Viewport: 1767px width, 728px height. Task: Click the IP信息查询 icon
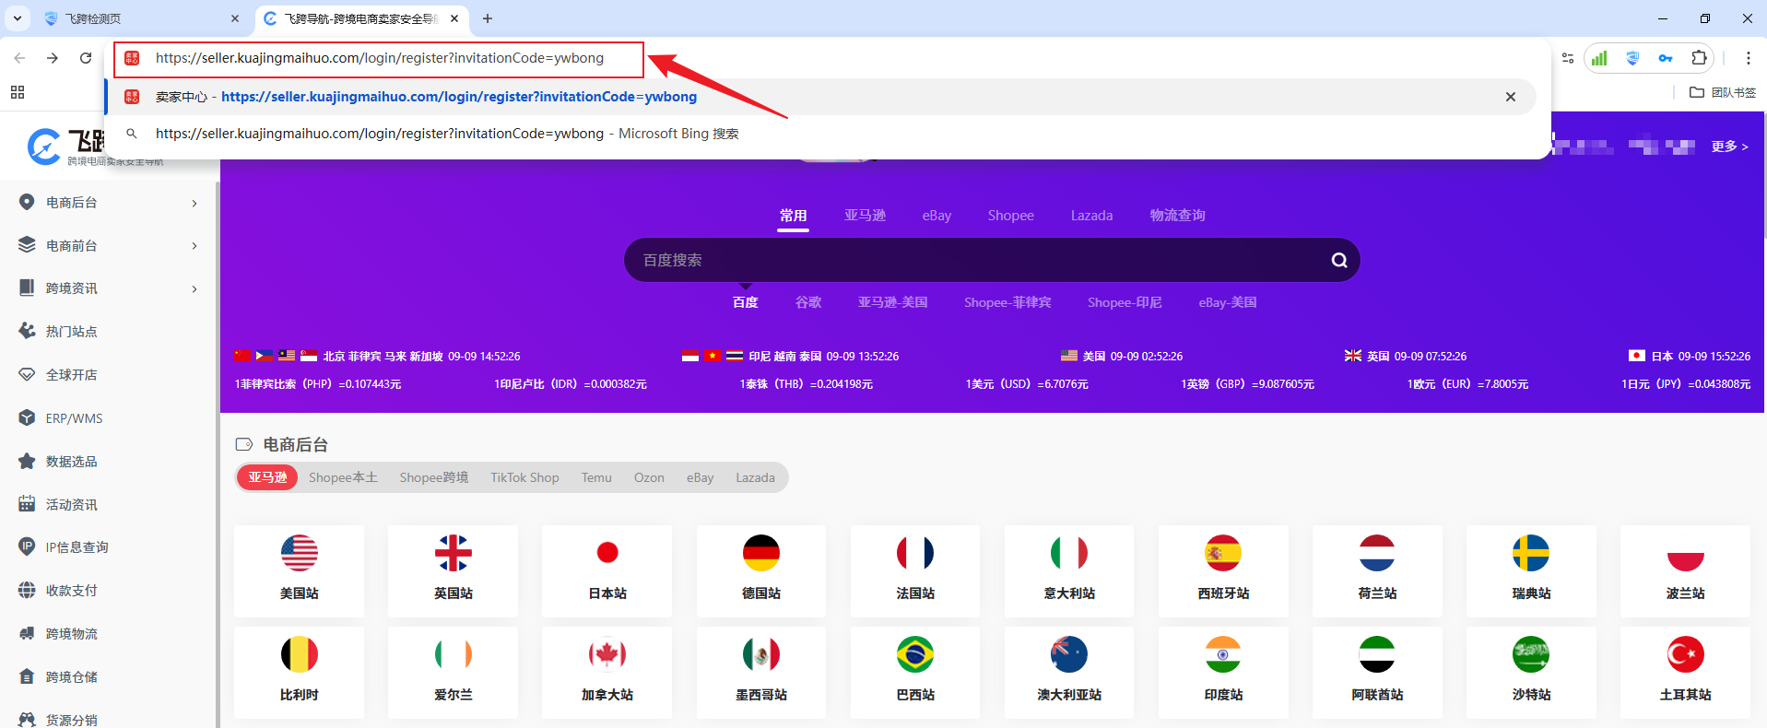[27, 546]
